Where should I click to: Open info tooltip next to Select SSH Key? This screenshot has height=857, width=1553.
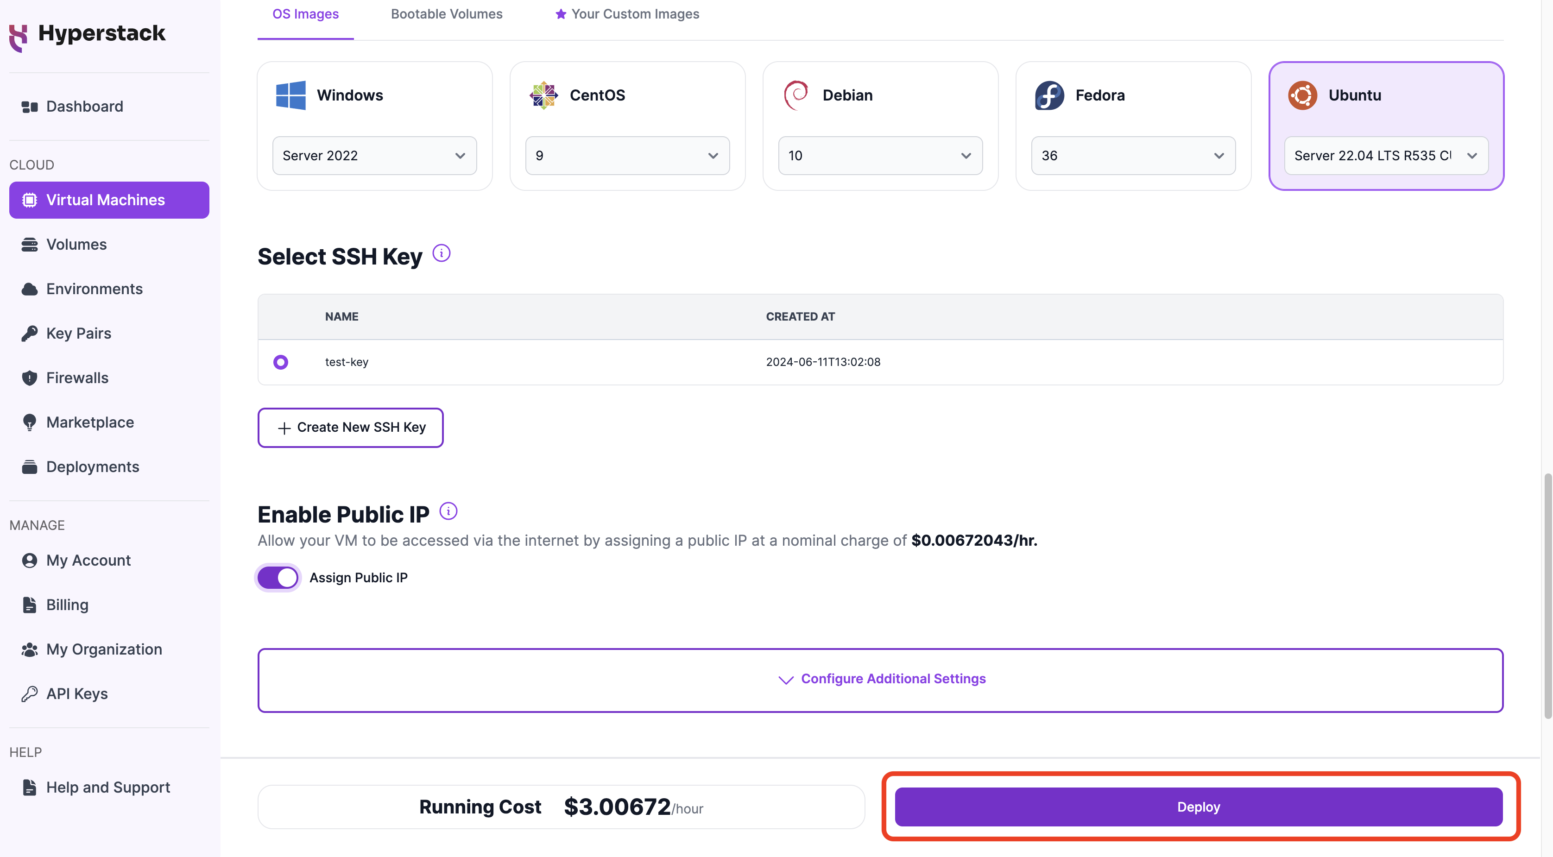click(x=442, y=253)
